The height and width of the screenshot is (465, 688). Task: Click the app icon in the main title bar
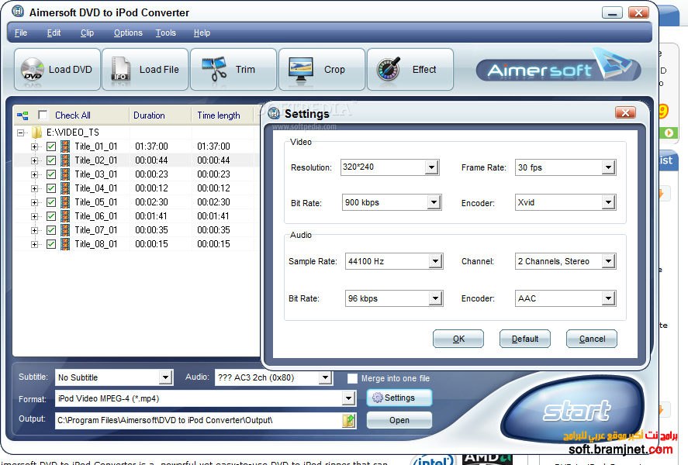coord(18,12)
